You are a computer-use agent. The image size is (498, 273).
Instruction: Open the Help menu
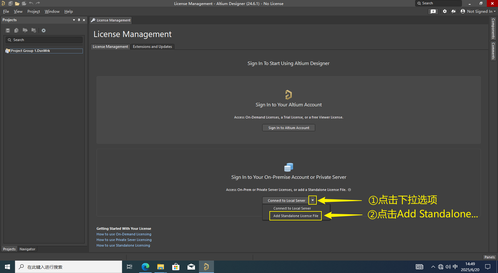tap(69, 12)
